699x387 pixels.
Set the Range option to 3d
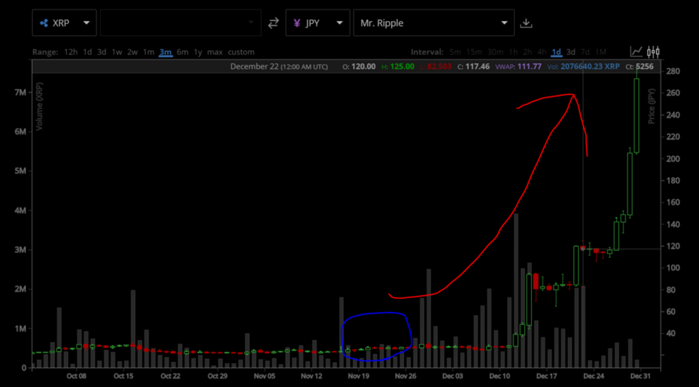[102, 52]
